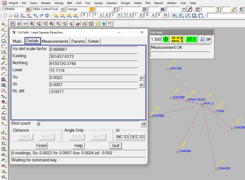Click the INC ID button

pos(122,137)
